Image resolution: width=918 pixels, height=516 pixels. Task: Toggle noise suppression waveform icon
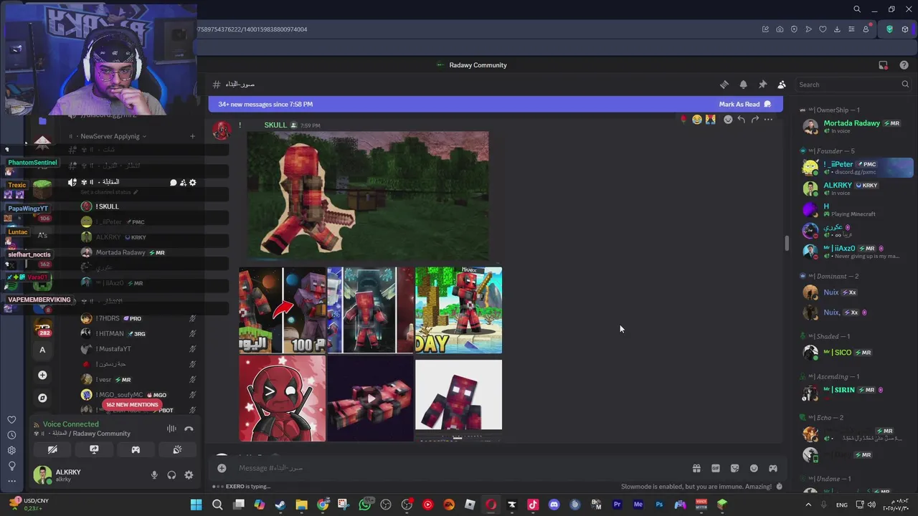pos(171,429)
